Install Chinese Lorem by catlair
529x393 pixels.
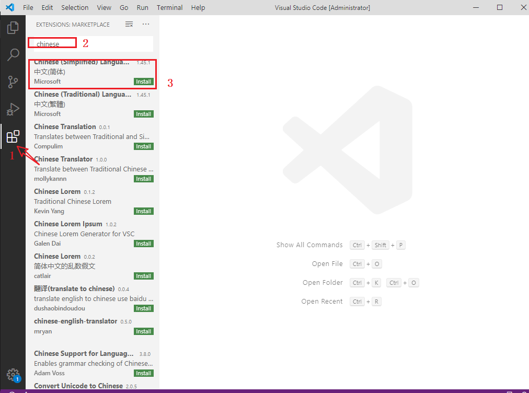point(144,276)
